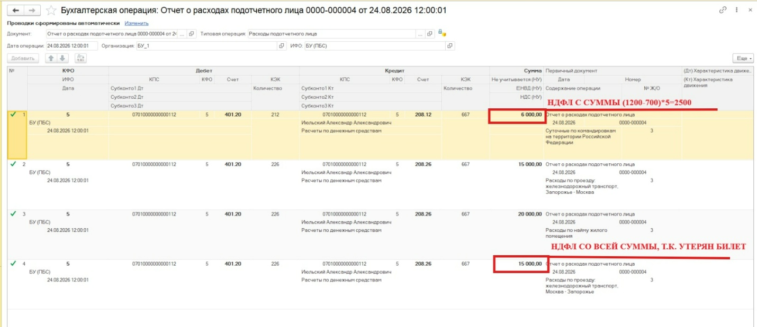Viewport: 757px width, 327px height.
Task: Open Типовая операция selection ellipsis button
Action: pyautogui.click(x=420, y=34)
